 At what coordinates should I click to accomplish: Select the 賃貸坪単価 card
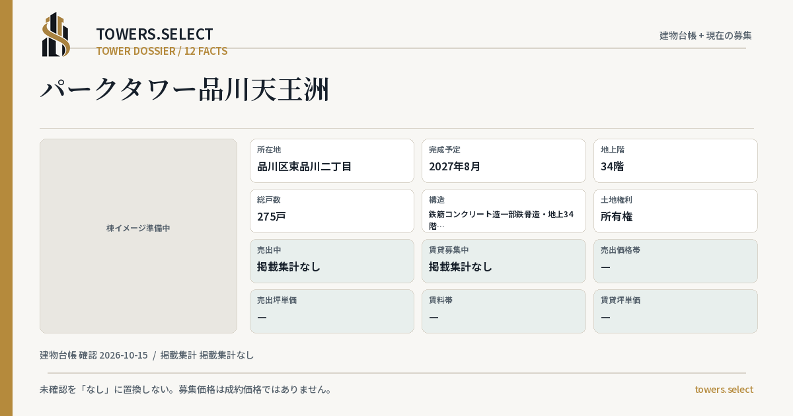675,311
